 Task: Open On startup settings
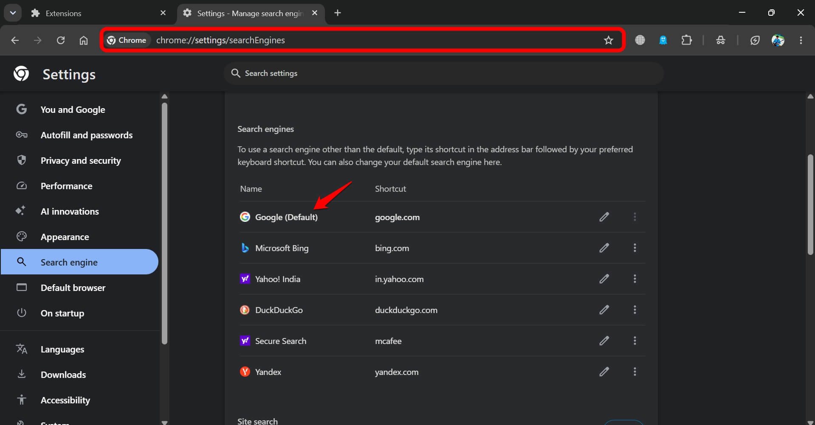point(79,313)
